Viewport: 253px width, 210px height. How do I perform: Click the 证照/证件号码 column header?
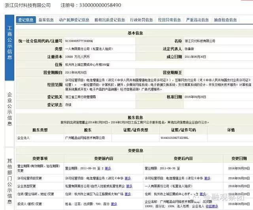pos(183,130)
